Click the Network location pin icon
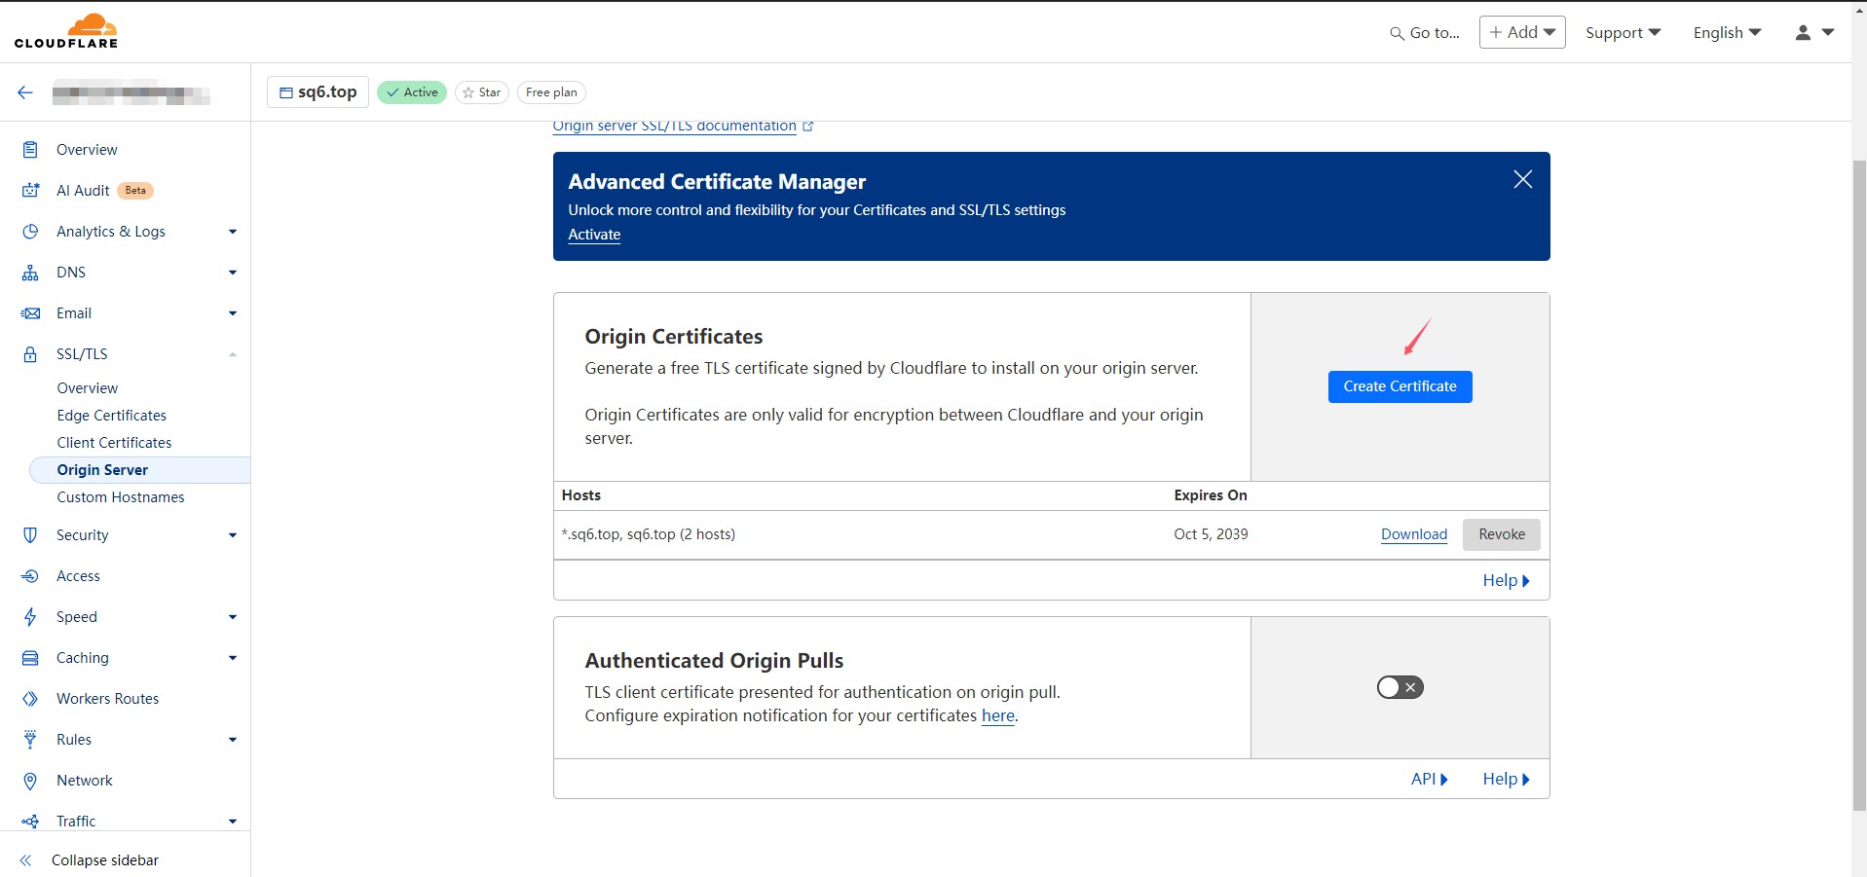The height and width of the screenshot is (877, 1867). pyautogui.click(x=30, y=781)
